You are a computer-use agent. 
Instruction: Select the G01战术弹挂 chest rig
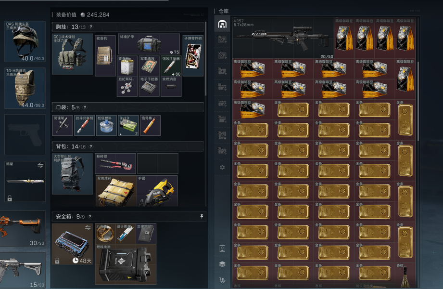[x=73, y=54]
